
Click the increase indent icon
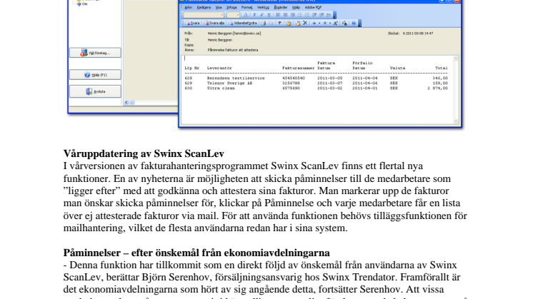322,15
